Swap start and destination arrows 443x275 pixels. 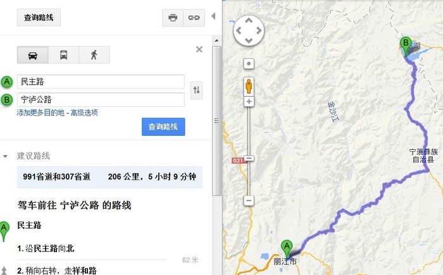point(196,90)
